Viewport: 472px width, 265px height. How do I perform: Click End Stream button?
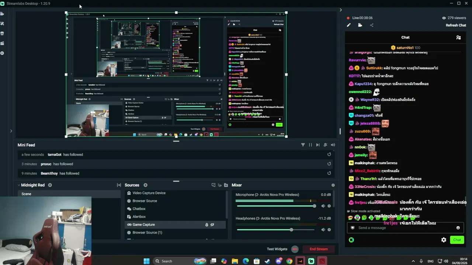point(319,249)
